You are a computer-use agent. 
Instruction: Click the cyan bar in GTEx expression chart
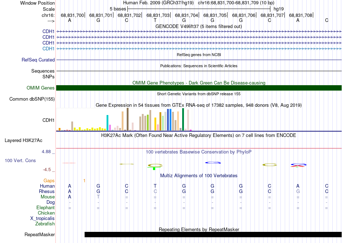click(x=108, y=123)
